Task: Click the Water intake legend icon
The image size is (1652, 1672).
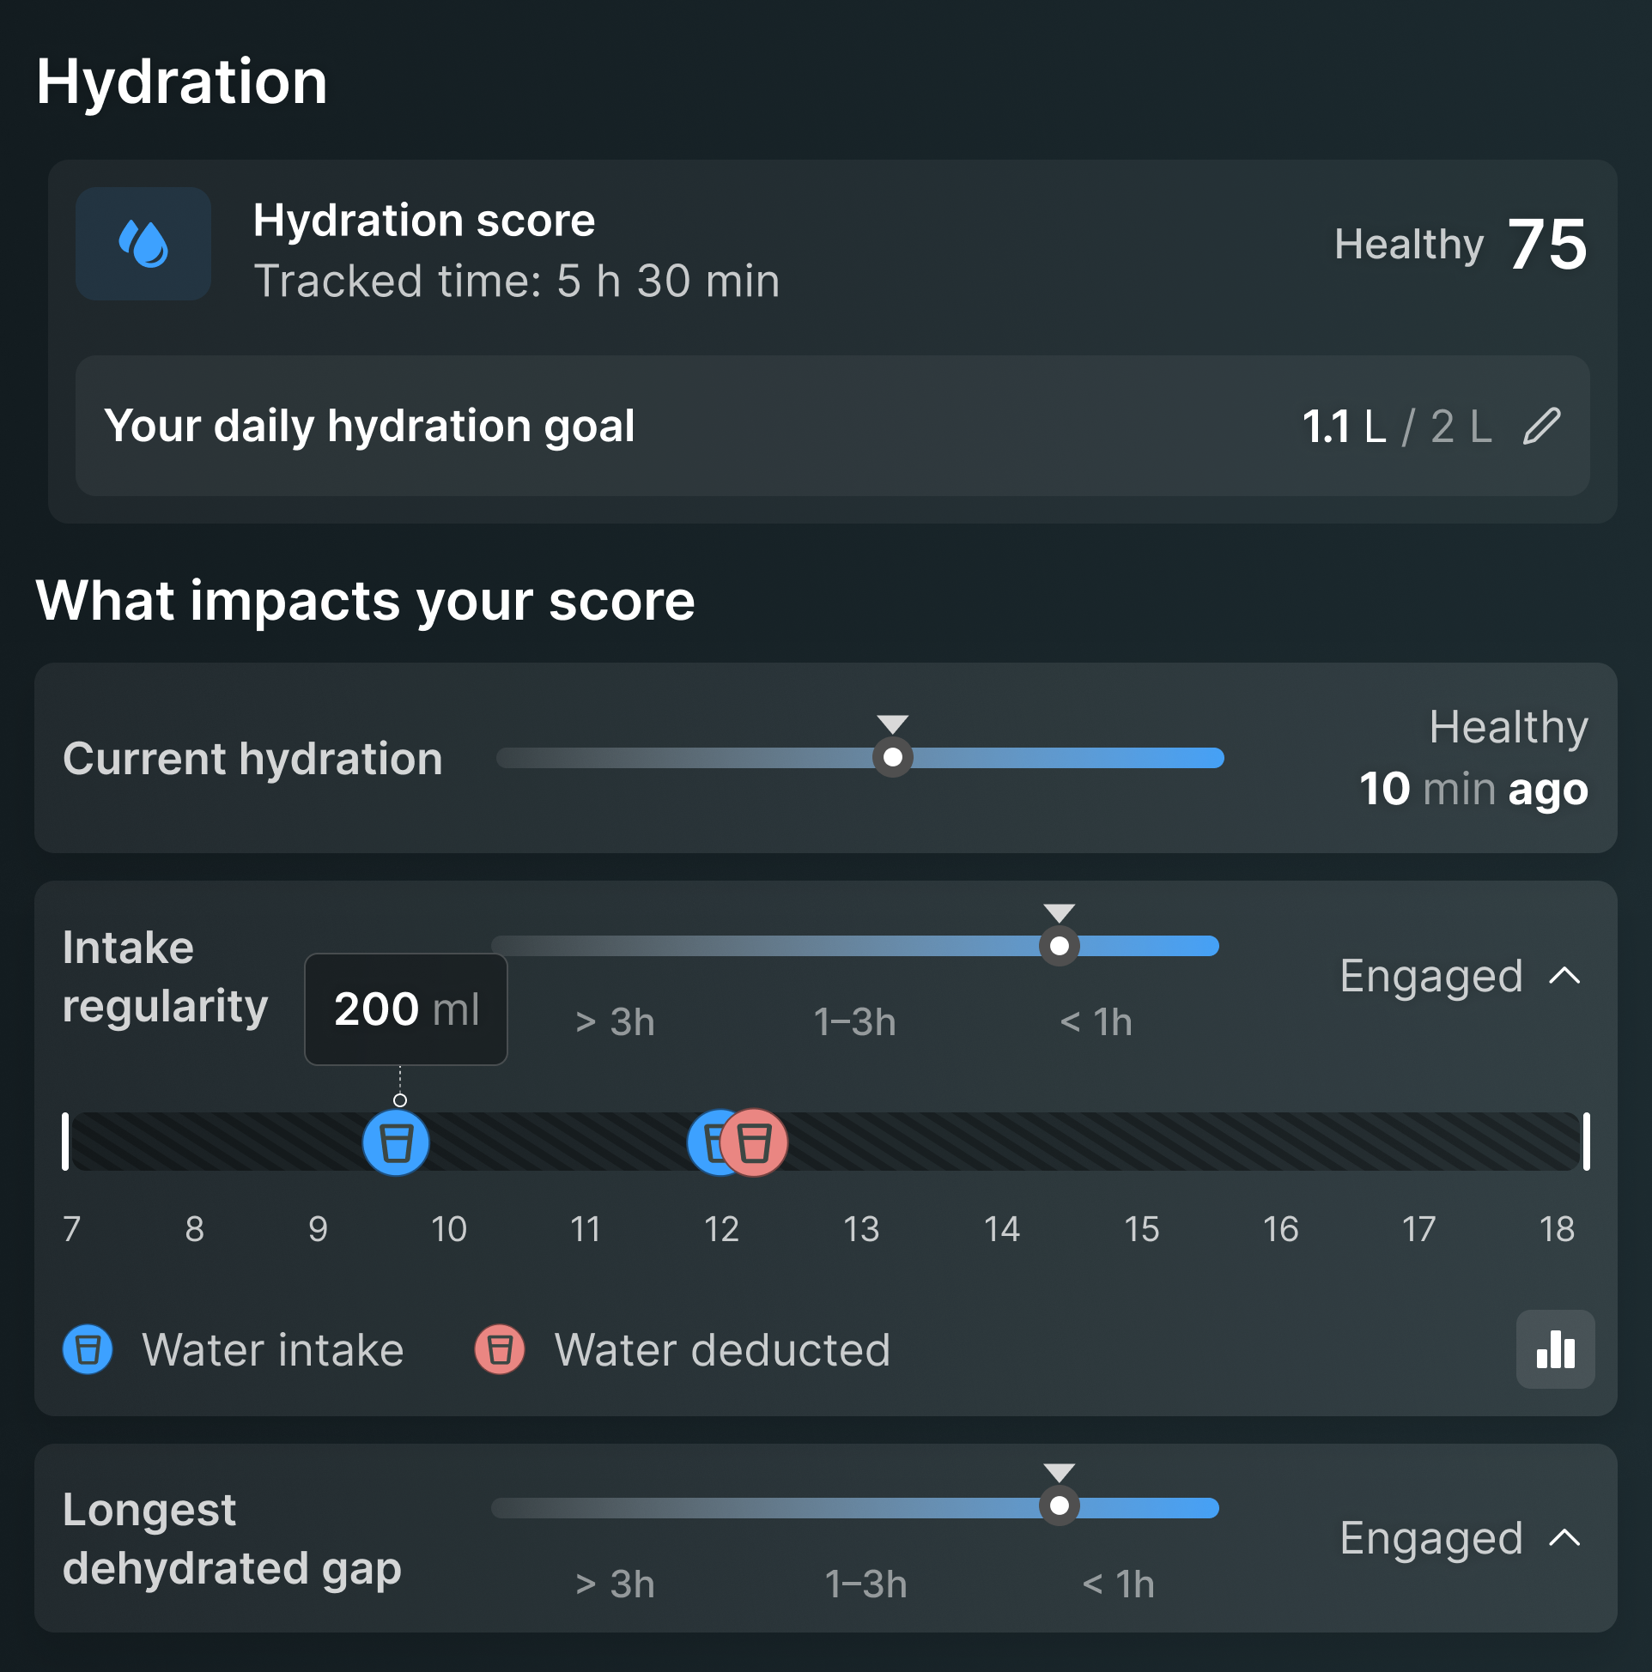Action: click(88, 1349)
